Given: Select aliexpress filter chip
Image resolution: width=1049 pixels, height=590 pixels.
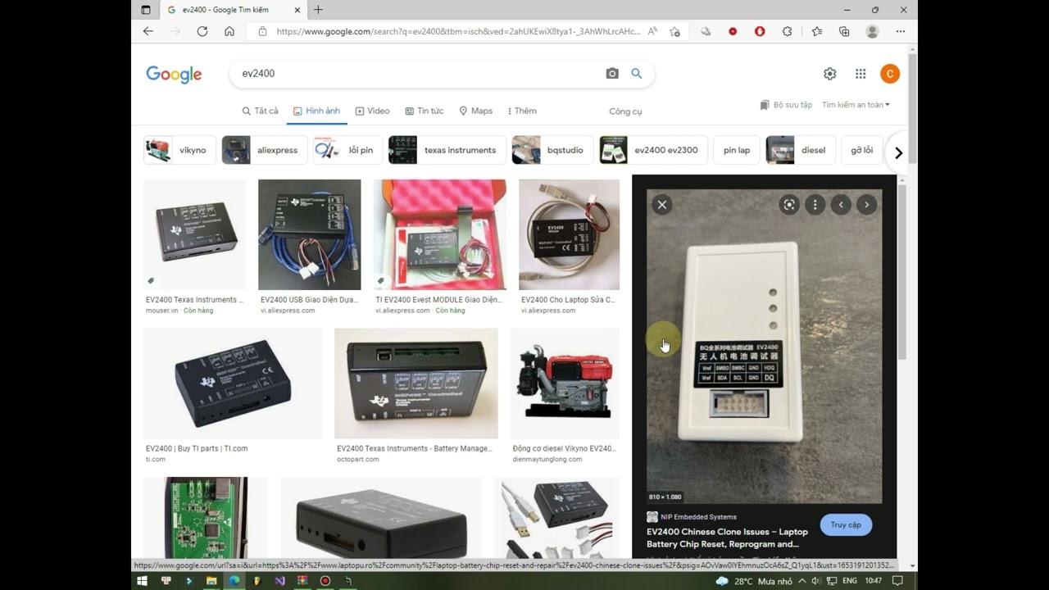Looking at the screenshot, I should pyautogui.click(x=265, y=150).
